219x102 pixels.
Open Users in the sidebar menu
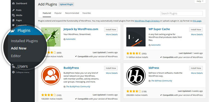click(22, 66)
